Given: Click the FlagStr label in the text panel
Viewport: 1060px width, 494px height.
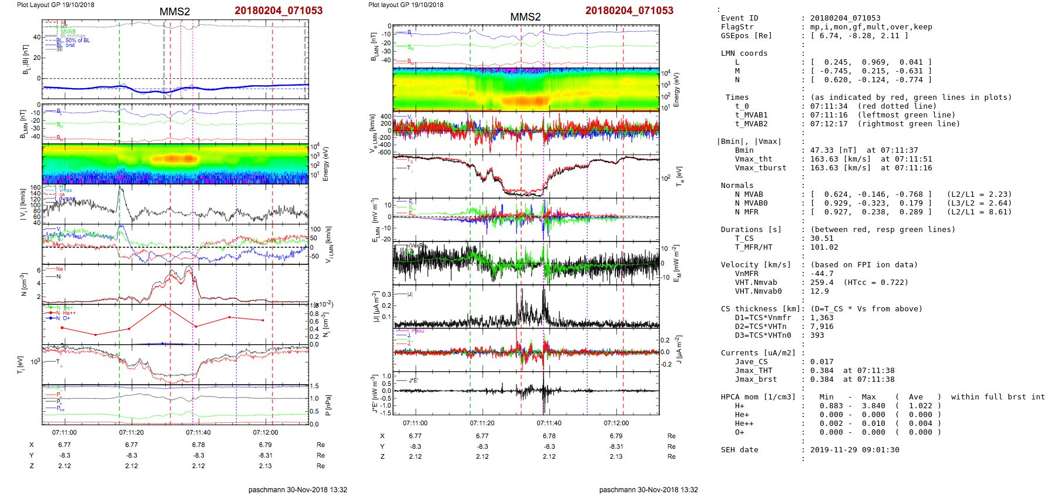Looking at the screenshot, I should (737, 27).
